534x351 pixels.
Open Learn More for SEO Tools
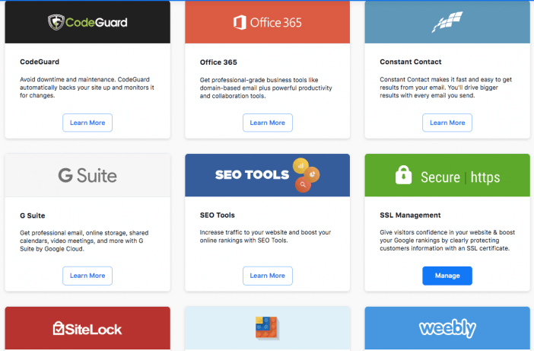point(267,276)
